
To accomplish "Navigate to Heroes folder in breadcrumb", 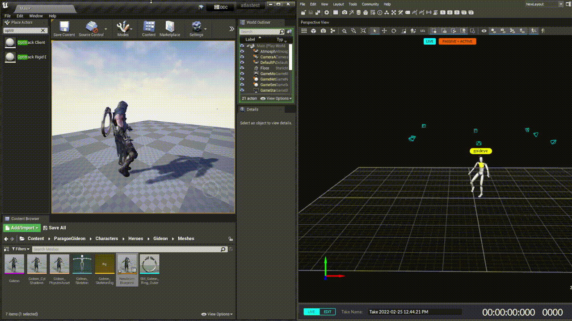I will (x=136, y=239).
